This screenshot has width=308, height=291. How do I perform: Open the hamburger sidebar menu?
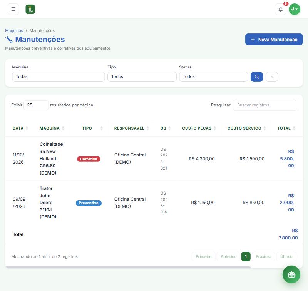[13, 9]
